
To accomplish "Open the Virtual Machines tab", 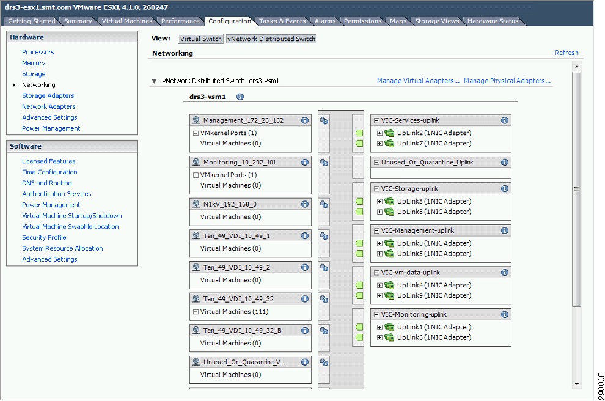I will tap(127, 21).
